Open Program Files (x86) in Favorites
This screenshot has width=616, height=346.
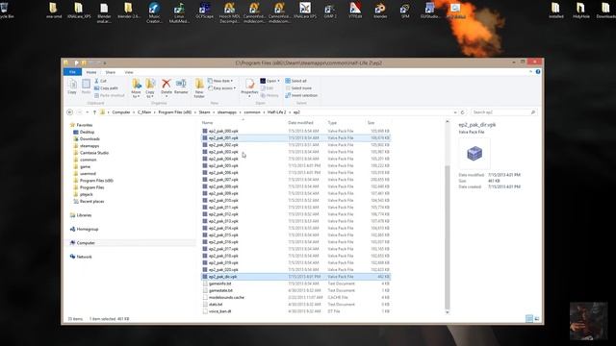pyautogui.click(x=96, y=181)
